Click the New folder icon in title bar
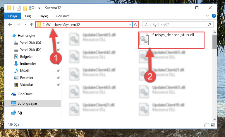Viewport: 225px width, 137px height. click(x=25, y=8)
